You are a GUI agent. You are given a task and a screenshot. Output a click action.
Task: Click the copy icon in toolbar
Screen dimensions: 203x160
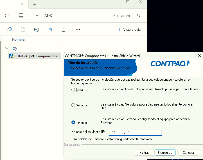(10, 29)
